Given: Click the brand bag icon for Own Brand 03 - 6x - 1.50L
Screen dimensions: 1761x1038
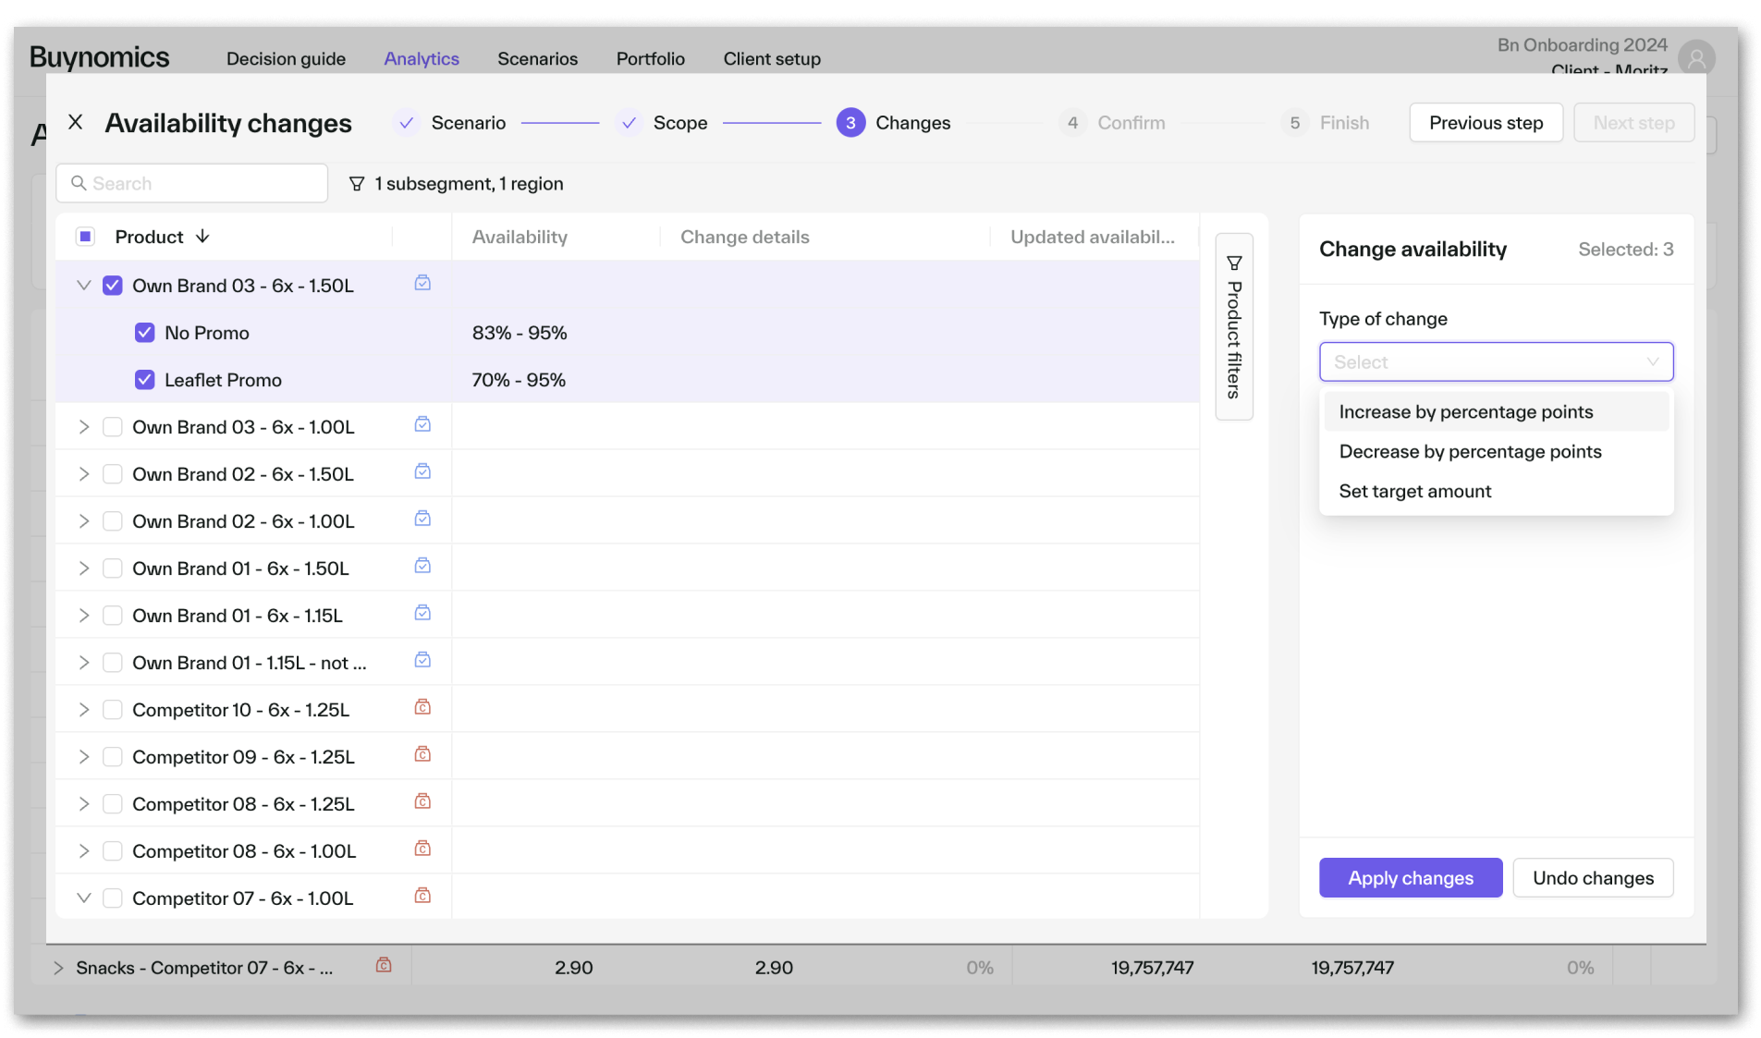Looking at the screenshot, I should pyautogui.click(x=422, y=284).
